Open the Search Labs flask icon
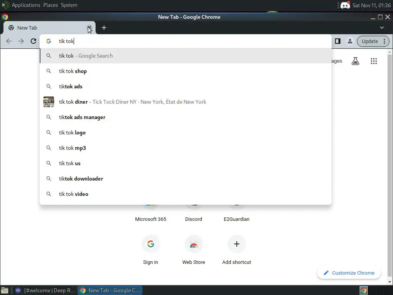 tap(355, 61)
